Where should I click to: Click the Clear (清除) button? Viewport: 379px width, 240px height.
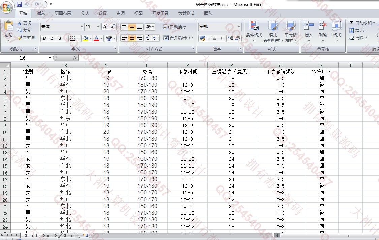coord(358,38)
